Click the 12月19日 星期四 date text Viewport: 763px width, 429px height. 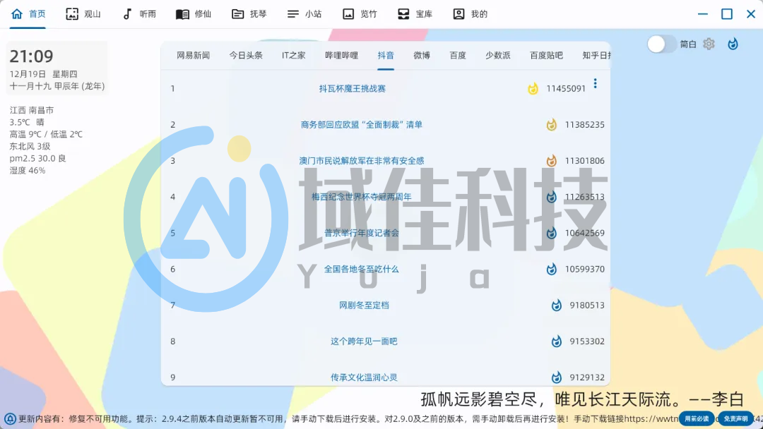43,74
